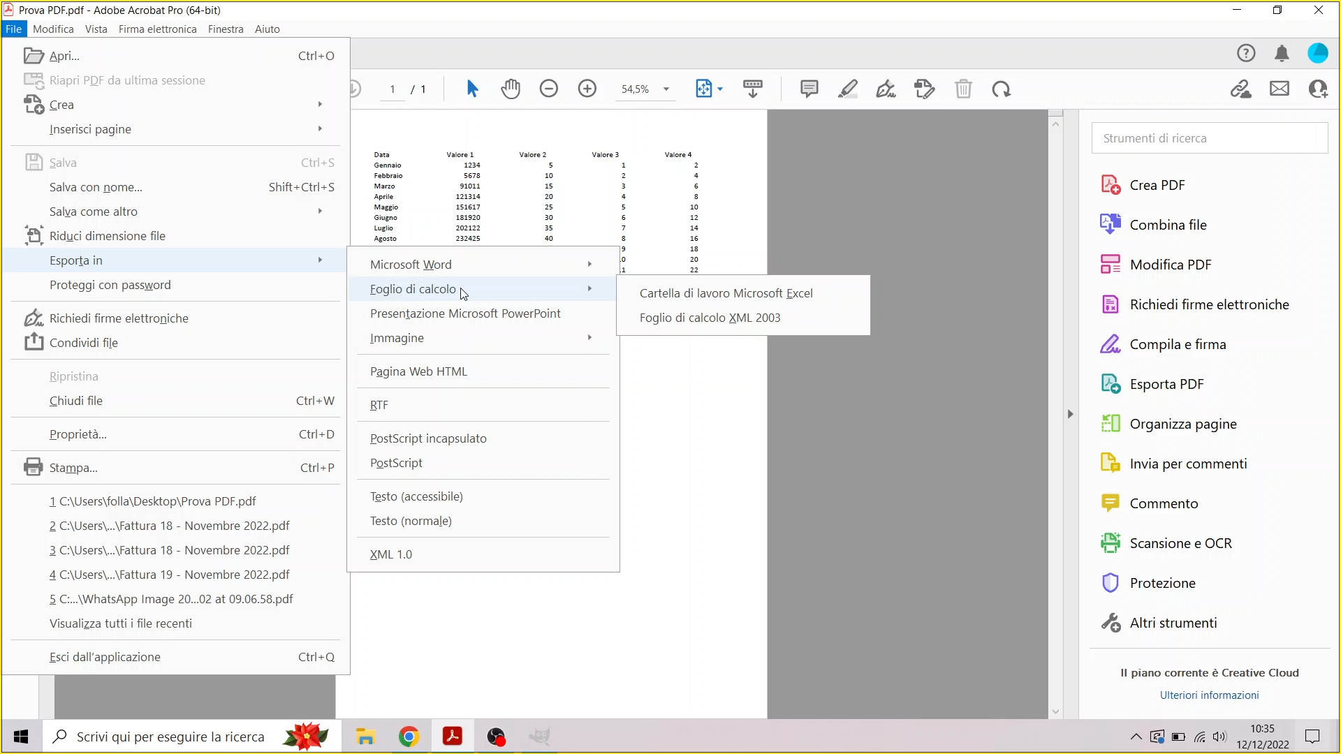Click the Strumenti di ricerca search field
Screen dimensions: 1341x754
coord(1209,138)
